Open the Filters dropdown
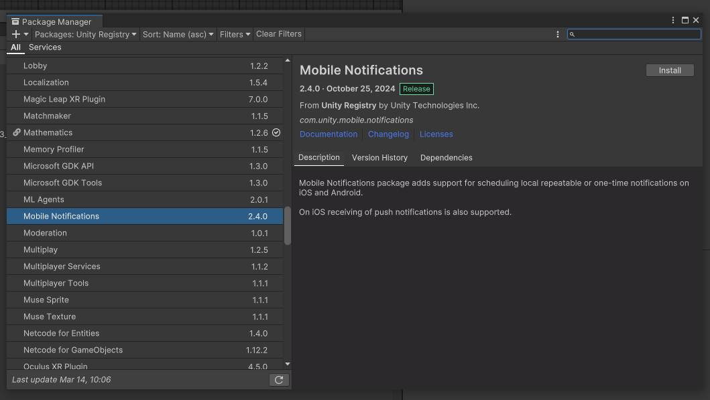The width and height of the screenshot is (710, 400). click(x=235, y=34)
